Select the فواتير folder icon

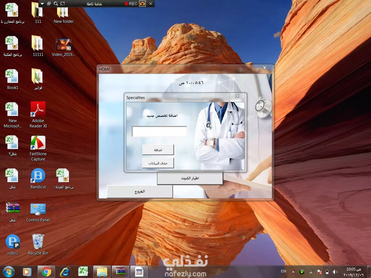(38, 80)
